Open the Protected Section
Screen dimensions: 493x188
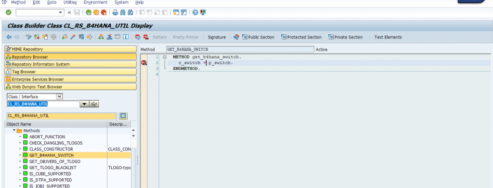click(x=301, y=37)
